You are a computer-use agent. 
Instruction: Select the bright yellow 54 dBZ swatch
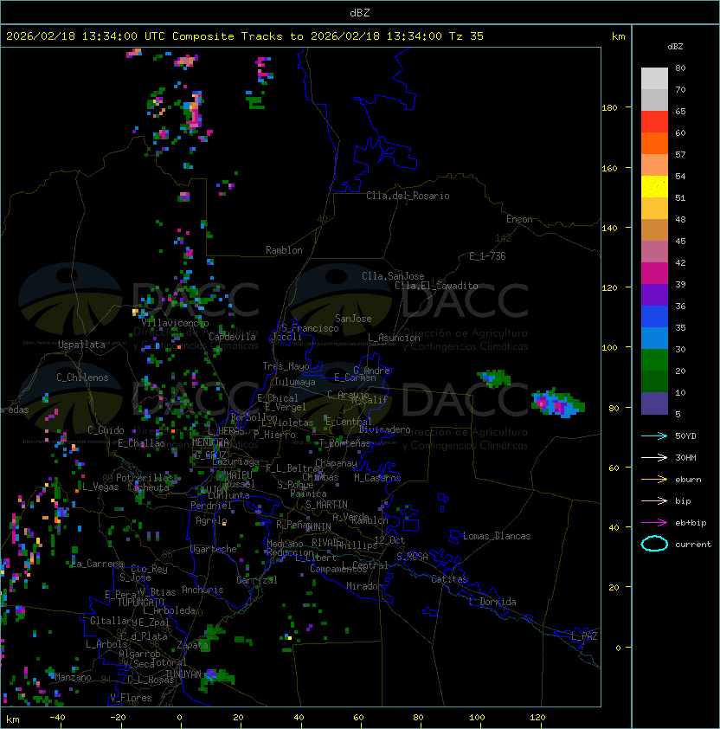654,187
